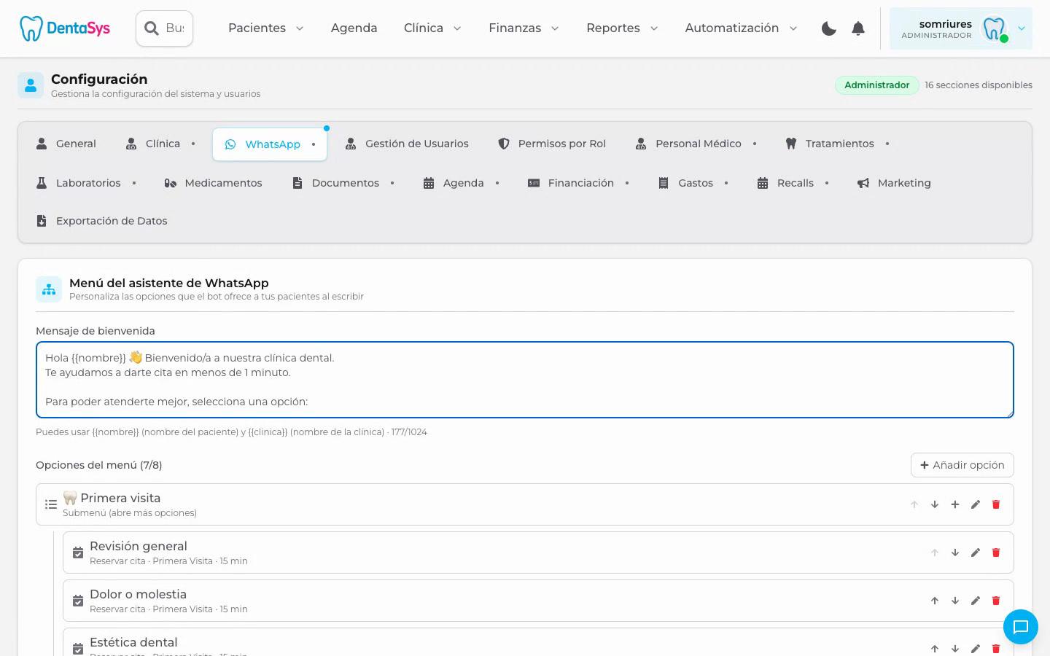The image size is (1050, 656).
Task: Open the chat bubble widget
Action: [1020, 627]
